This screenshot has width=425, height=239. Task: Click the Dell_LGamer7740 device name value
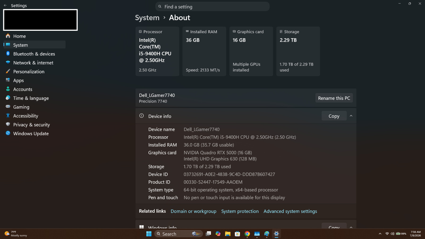click(202, 129)
